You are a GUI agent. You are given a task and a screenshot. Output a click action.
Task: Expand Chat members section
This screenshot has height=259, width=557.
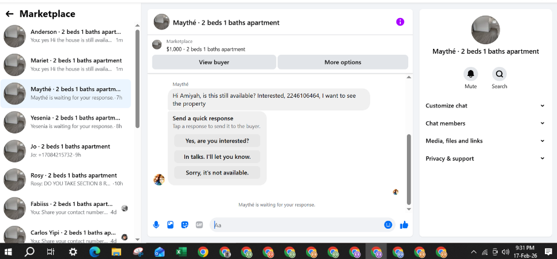point(485,124)
